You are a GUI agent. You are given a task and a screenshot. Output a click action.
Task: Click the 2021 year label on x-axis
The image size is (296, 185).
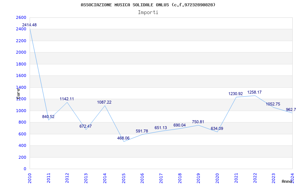pyautogui.click(x=236, y=177)
